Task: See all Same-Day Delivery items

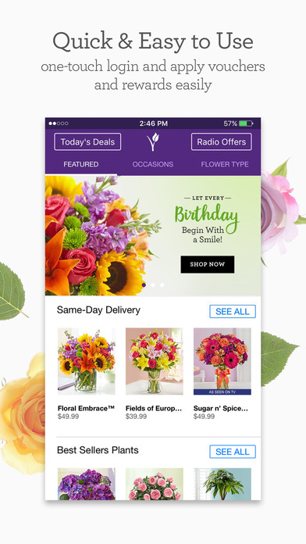Action: point(233,312)
